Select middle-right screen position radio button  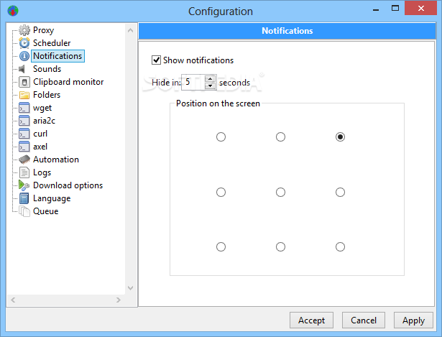click(x=340, y=192)
